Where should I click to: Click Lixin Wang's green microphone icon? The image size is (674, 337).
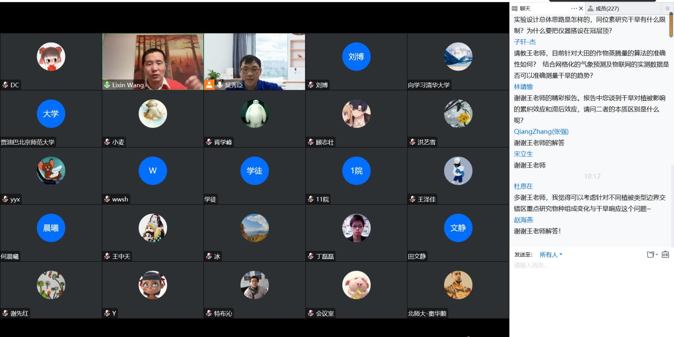click(x=107, y=85)
